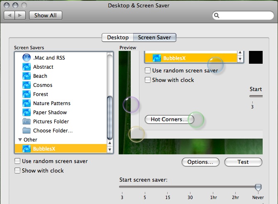Click the 2hr mark label
This screenshot has height=204, width=278.
(235, 197)
